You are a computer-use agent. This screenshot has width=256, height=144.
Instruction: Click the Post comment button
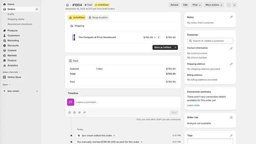tap(174, 113)
